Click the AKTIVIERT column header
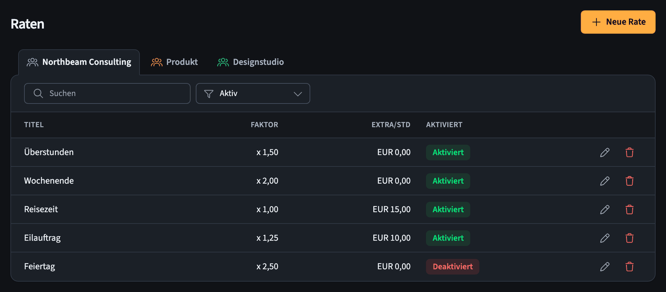The image size is (666, 292). [x=444, y=125]
